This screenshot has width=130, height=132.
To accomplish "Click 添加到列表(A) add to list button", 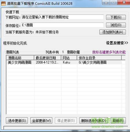I will click(113, 32).
